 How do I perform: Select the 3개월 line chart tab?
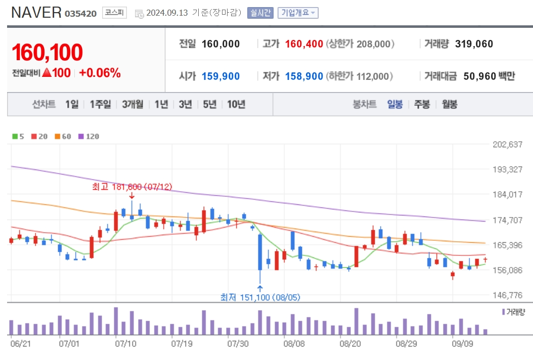[x=132, y=104]
